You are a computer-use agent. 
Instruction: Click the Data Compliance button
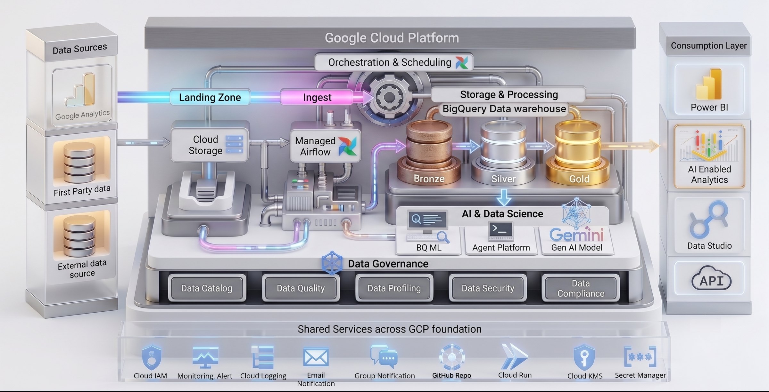(581, 288)
